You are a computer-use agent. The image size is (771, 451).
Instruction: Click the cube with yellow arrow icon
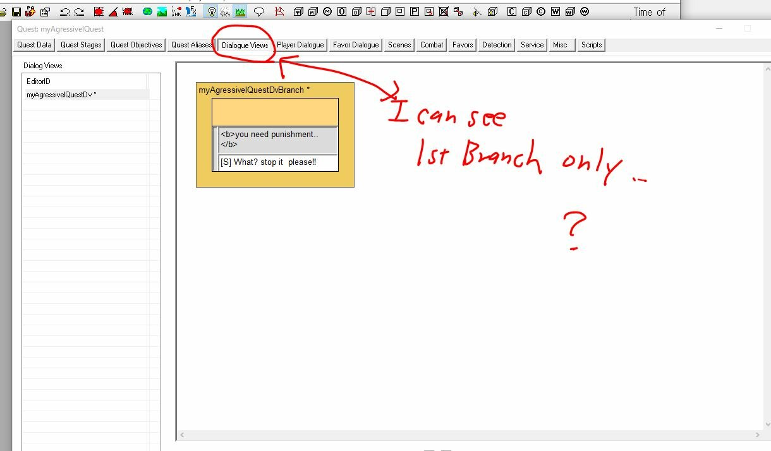[492, 12]
